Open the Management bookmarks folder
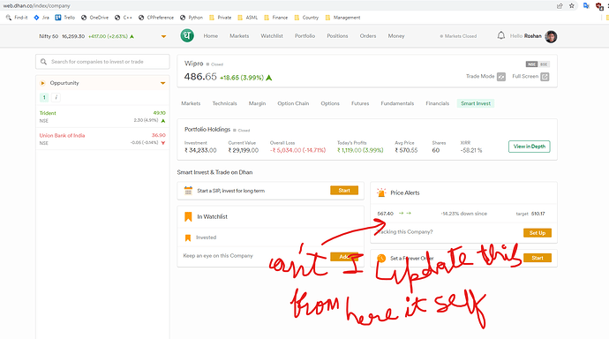Image resolution: width=609 pixels, height=339 pixels. coord(343,18)
